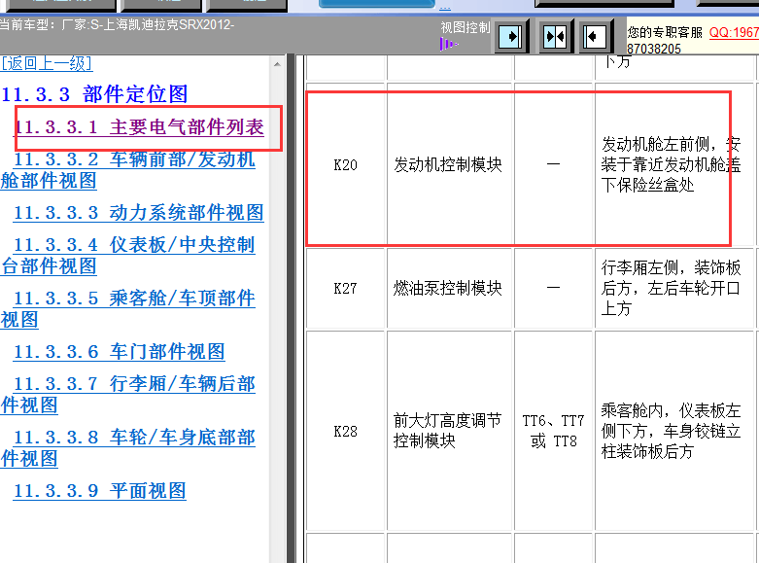Open 11.3.3.3 动力系统部件视图
This screenshot has width=759, height=563.
(x=139, y=213)
